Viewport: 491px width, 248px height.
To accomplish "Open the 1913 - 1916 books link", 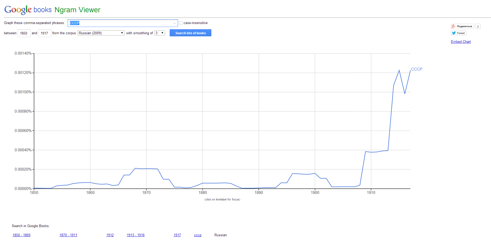I will [136, 235].
